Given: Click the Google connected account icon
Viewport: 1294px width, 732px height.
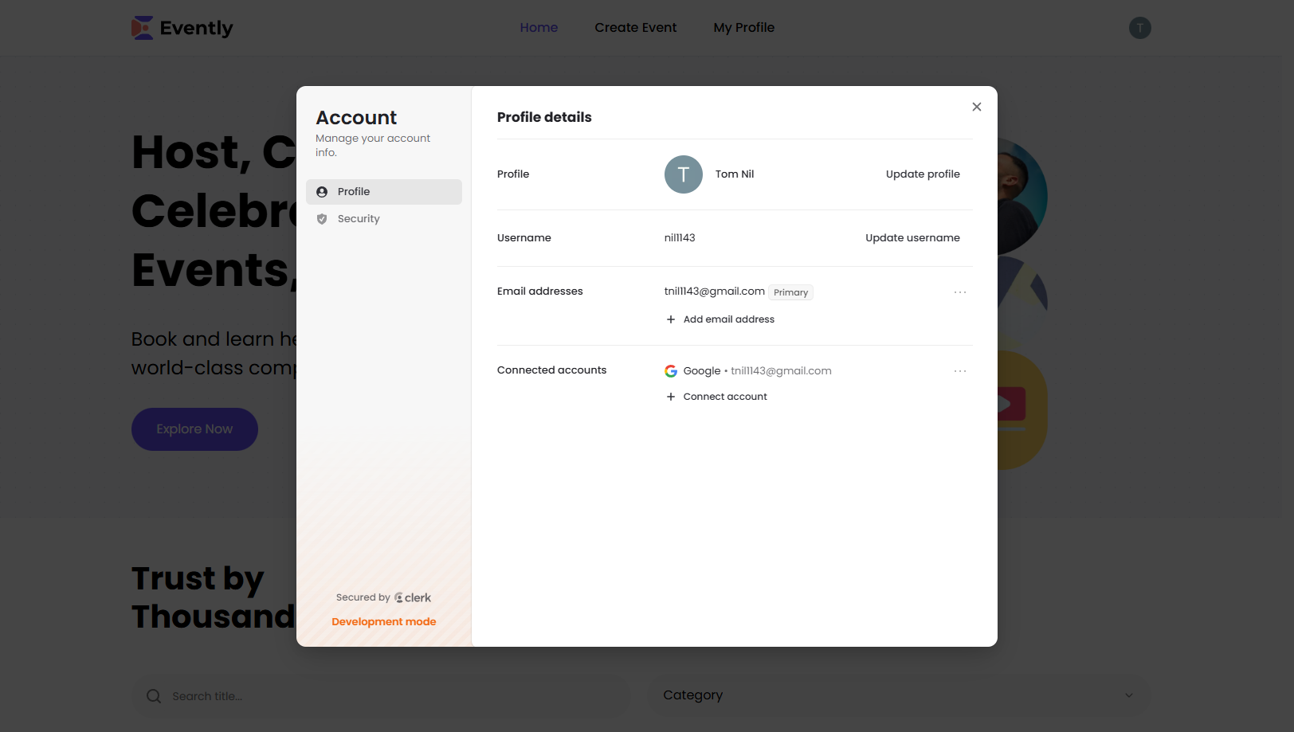Looking at the screenshot, I should coord(671,371).
